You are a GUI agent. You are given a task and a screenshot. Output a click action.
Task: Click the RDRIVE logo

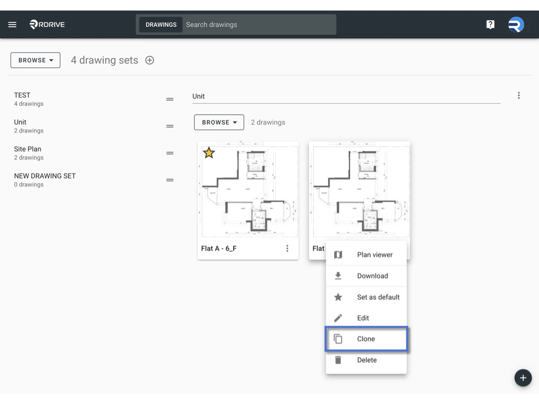tap(47, 24)
